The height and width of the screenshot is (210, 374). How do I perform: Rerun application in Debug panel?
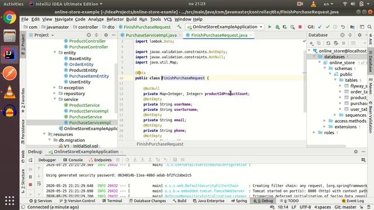30,160
